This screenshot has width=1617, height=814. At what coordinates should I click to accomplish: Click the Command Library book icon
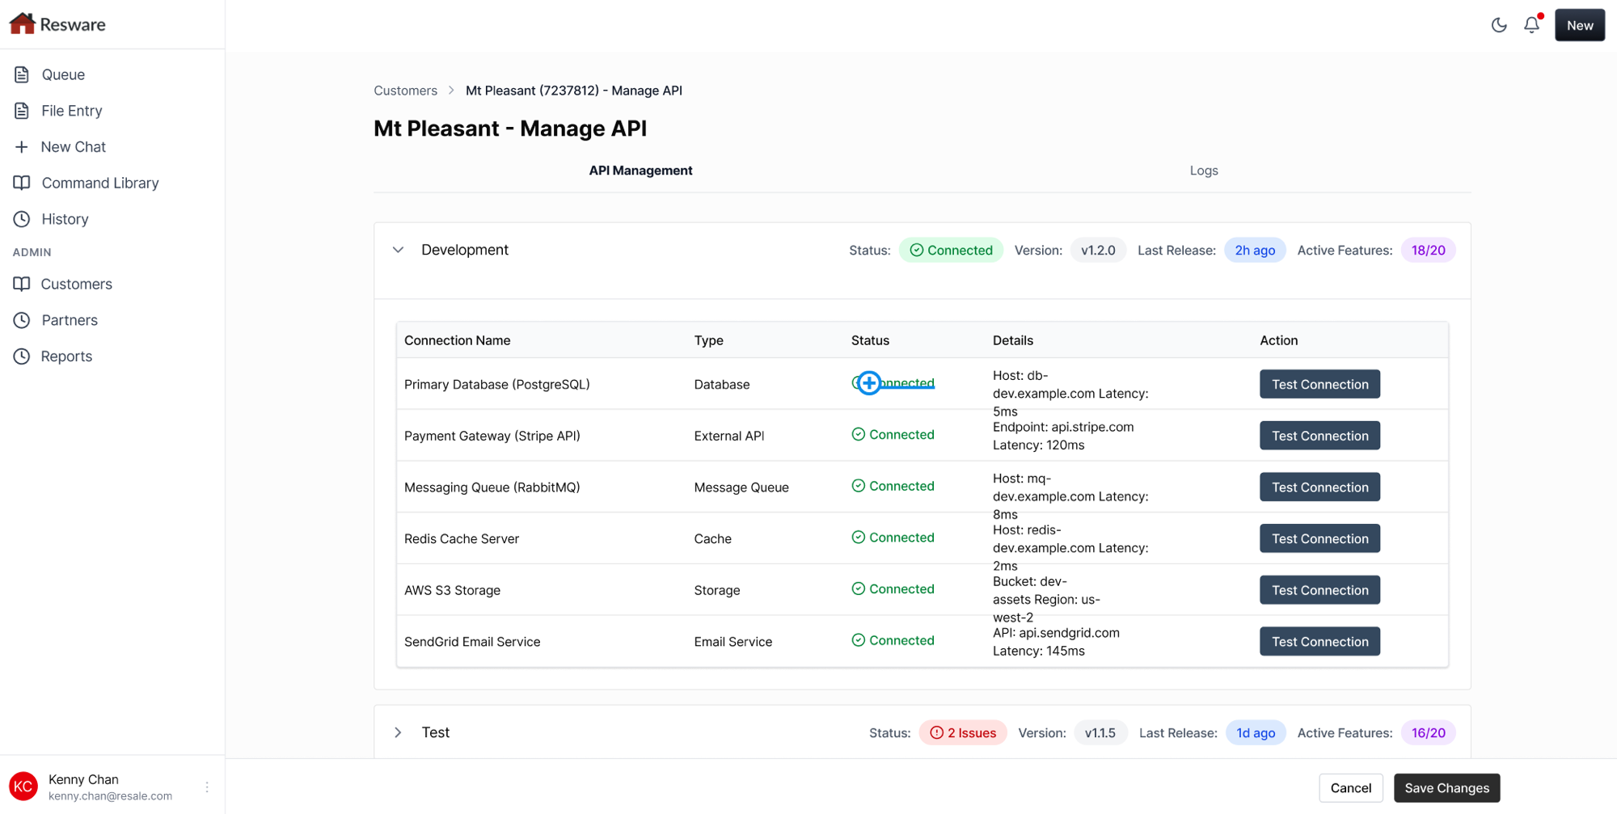coord(22,183)
